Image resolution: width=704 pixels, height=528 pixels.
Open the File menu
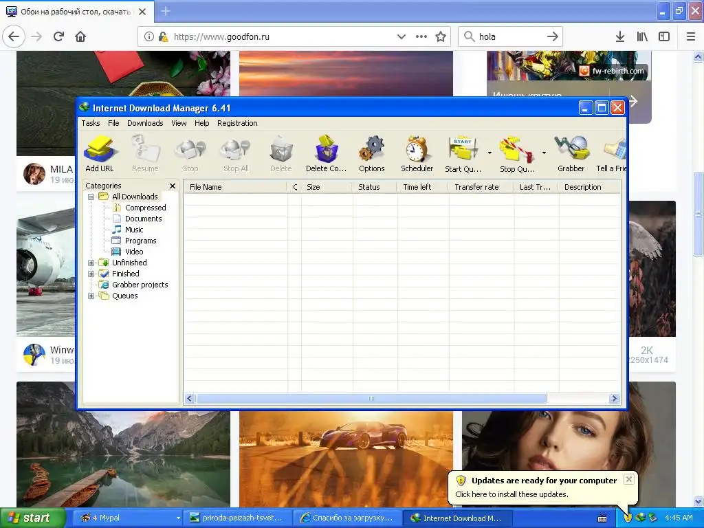click(x=113, y=123)
